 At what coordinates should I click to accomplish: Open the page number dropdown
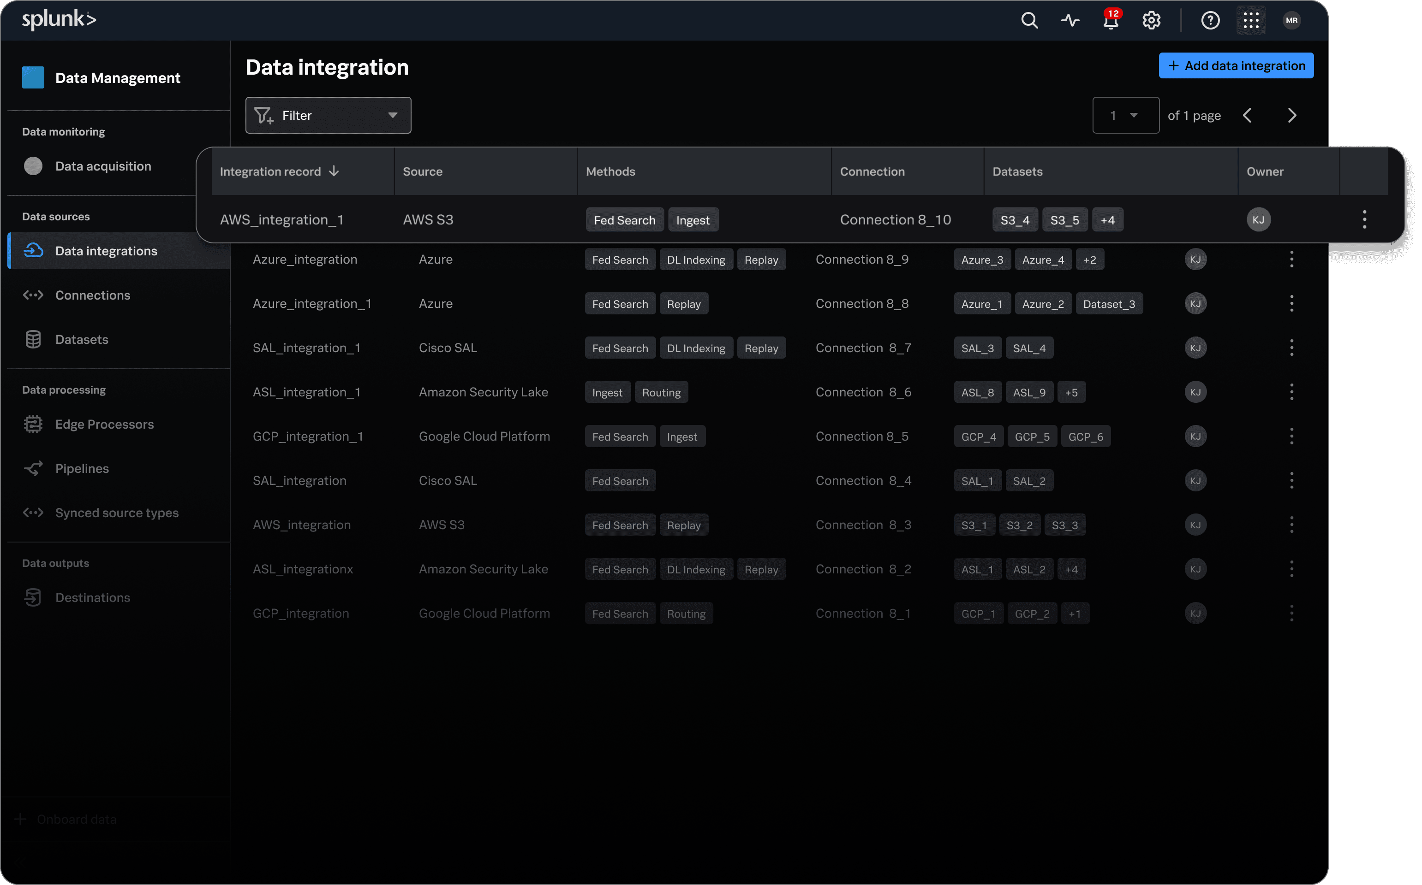(1125, 115)
